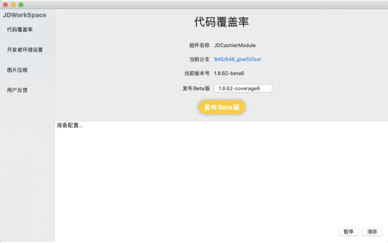Close the window with red button
This screenshot has height=243, width=388.
click(x=5, y=5)
